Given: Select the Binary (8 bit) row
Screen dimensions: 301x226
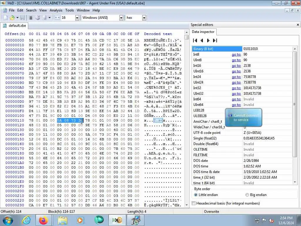Looking at the screenshot, I should [242, 49].
